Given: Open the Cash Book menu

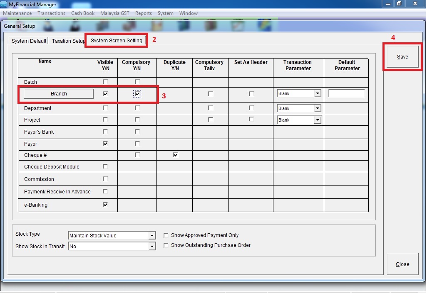Looking at the screenshot, I should (83, 13).
